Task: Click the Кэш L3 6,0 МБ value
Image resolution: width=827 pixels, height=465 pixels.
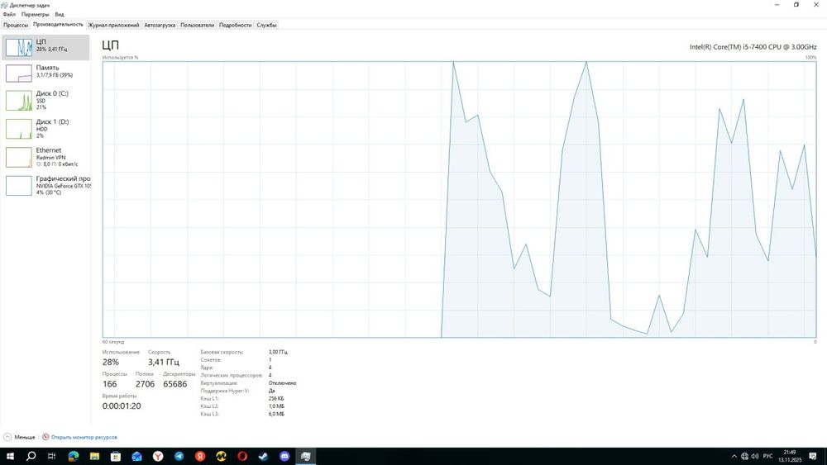Action: pos(276,414)
